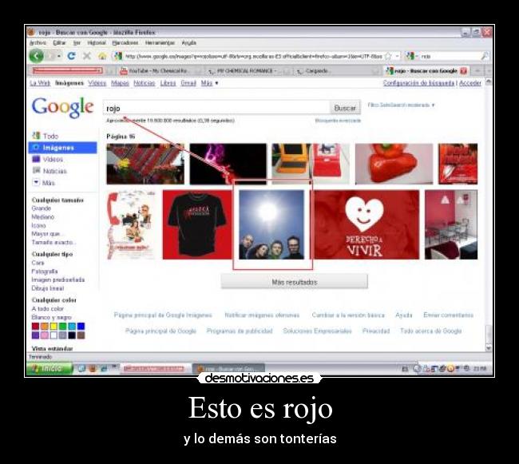
Task: Click the Firefox Back arrow button
Action: 37,56
